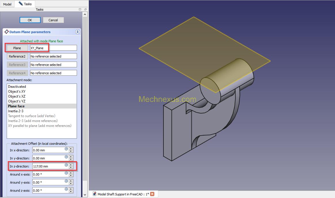Select Inertia 2-3 (add more references) mode

[x=42, y=121]
